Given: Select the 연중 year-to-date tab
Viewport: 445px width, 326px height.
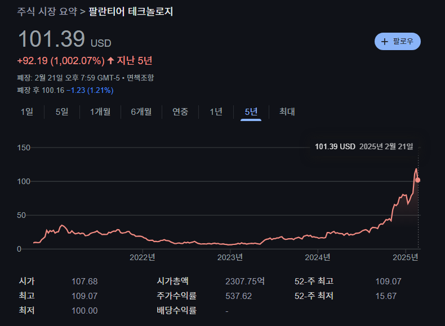Looking at the screenshot, I should 180,111.
